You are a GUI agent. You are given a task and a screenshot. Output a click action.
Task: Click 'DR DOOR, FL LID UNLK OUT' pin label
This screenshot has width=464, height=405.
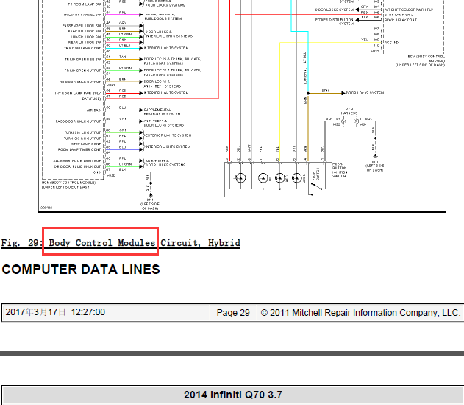[x=77, y=166]
